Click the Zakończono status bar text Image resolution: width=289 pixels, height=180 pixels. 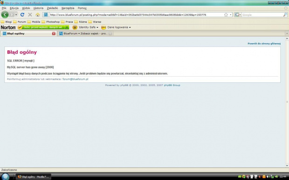pyautogui.click(x=9, y=170)
